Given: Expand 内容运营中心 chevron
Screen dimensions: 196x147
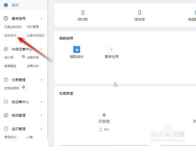Looking at the screenshot, I should [41, 49].
